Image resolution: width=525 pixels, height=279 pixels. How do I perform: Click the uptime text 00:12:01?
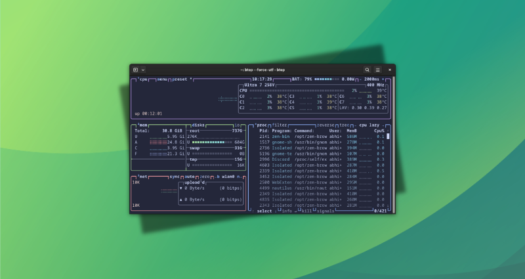point(148,114)
